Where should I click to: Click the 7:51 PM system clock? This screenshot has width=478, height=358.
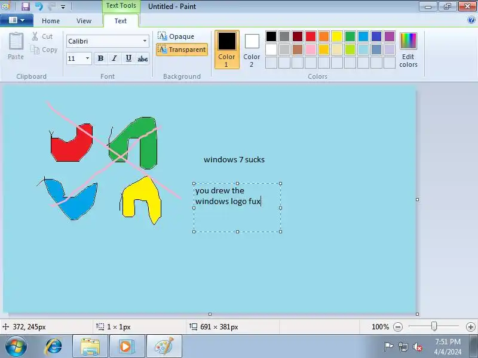click(448, 341)
